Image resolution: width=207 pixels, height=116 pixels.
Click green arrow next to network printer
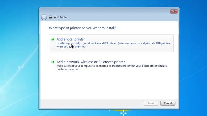click(x=53, y=62)
